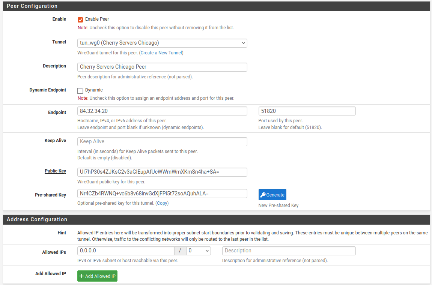Click the plus icon on Add Allowed IP

click(81, 276)
